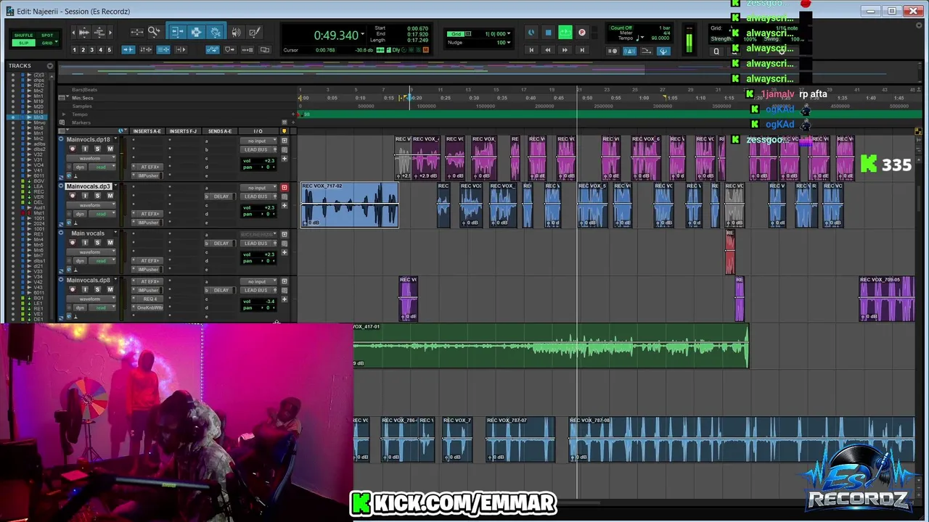Solo the Main vocals track

point(97,243)
